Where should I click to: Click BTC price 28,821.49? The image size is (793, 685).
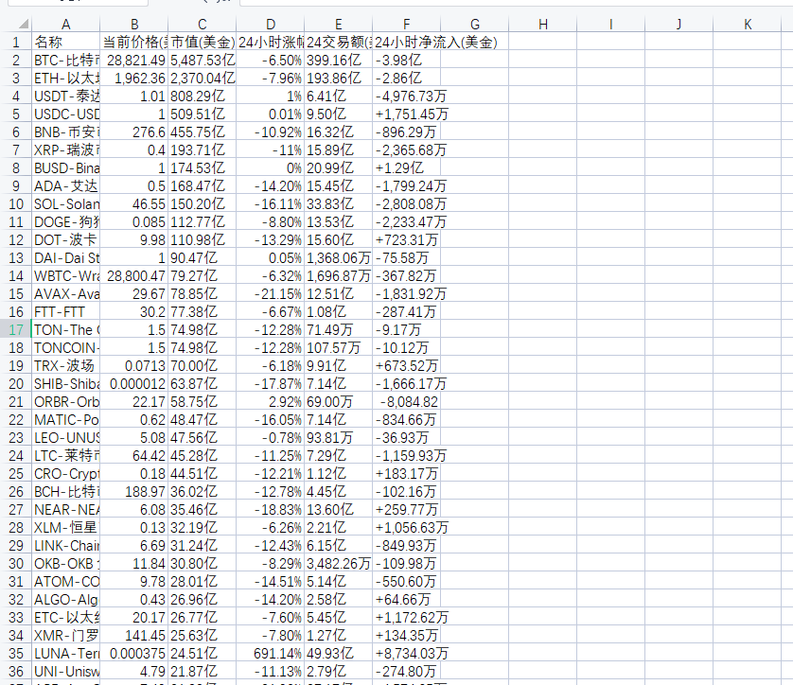(x=134, y=61)
